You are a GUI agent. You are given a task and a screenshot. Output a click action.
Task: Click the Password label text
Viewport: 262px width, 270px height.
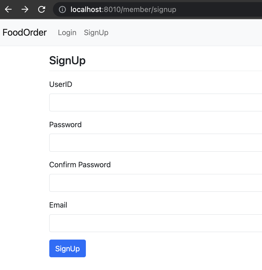(x=65, y=125)
